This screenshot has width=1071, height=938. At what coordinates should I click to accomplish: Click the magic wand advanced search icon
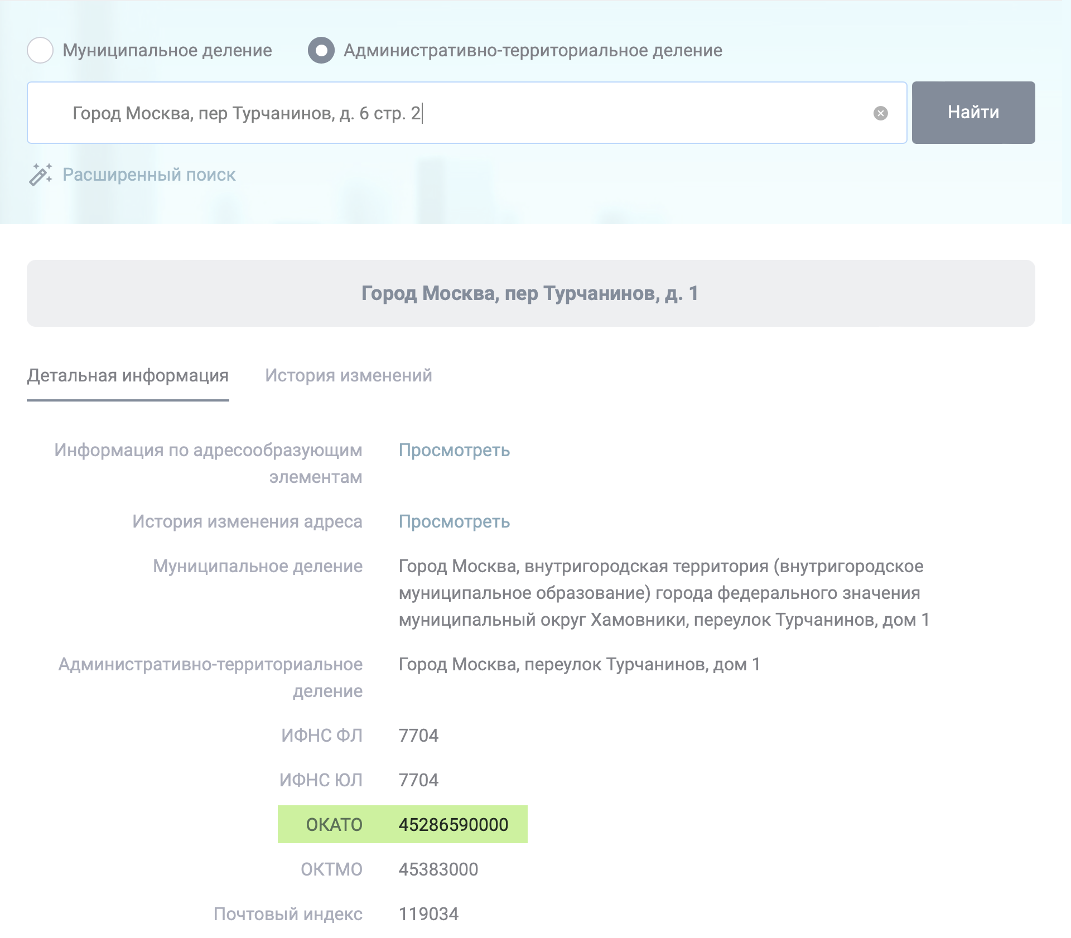pos(41,175)
